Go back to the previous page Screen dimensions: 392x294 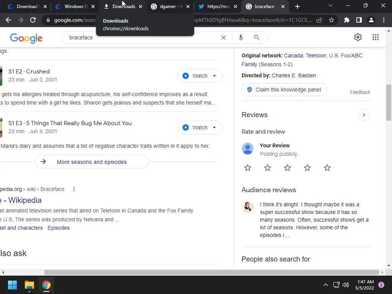(x=8, y=20)
